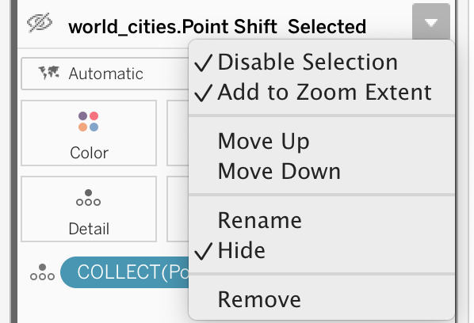Click the partially hidden card beside Detail

(x=178, y=209)
